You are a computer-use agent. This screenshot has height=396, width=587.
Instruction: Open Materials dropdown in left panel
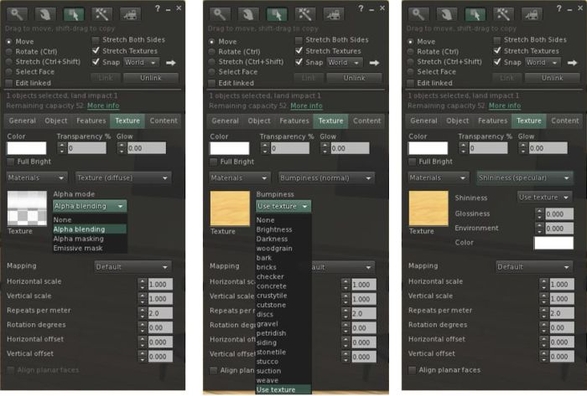36,177
